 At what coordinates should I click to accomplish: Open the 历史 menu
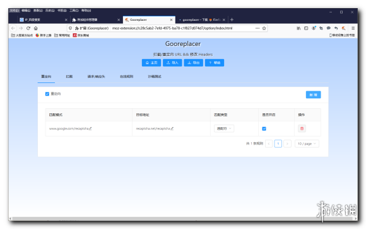pyautogui.click(x=50, y=11)
